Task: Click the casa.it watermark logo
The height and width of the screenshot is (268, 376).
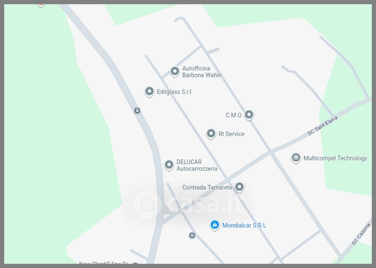Action: (188, 204)
